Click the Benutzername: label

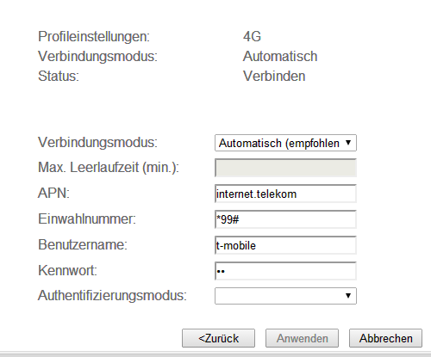click(x=83, y=244)
